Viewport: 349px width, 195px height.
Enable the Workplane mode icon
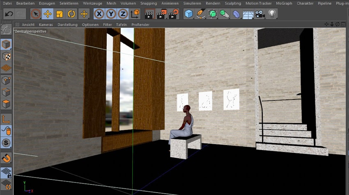tap(6, 68)
